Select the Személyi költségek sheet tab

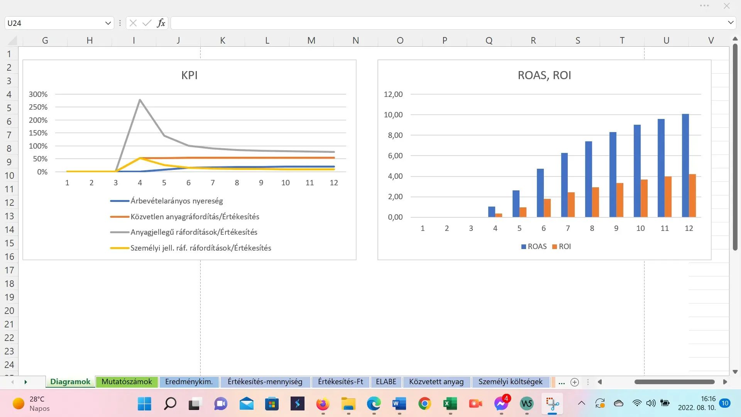coord(510,382)
